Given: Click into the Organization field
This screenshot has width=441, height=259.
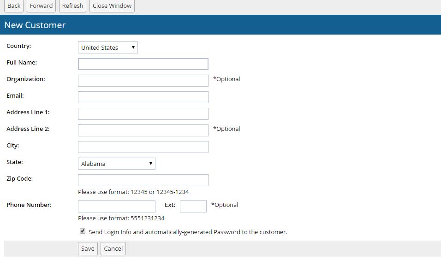Looking at the screenshot, I should tap(143, 81).
